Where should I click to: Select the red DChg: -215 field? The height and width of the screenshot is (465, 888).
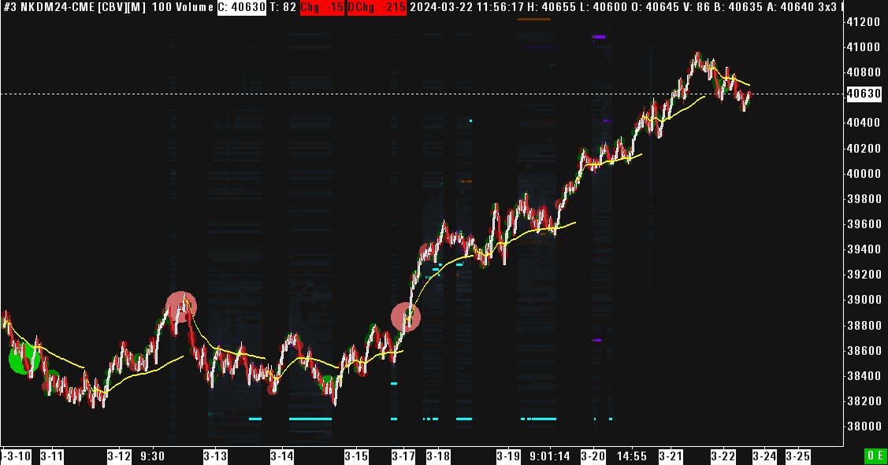[x=377, y=7]
